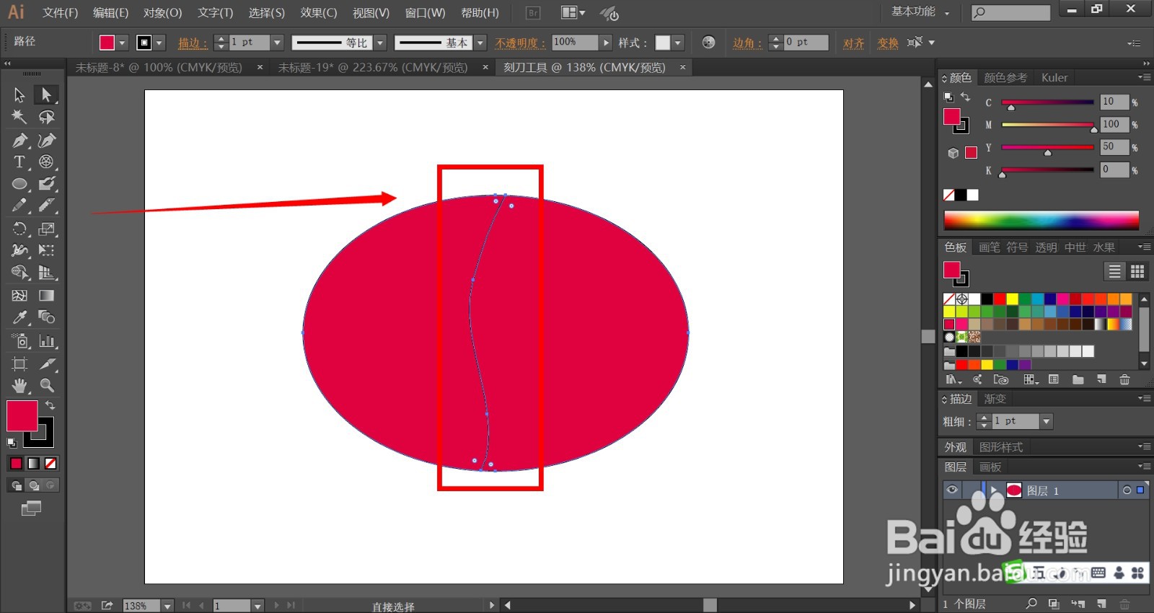
Task: Select the Direct Selection tool
Action: (47, 94)
